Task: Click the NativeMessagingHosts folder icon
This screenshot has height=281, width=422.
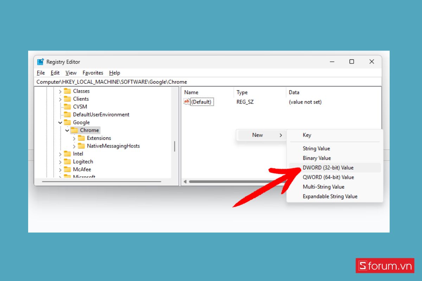Action: pos(81,146)
